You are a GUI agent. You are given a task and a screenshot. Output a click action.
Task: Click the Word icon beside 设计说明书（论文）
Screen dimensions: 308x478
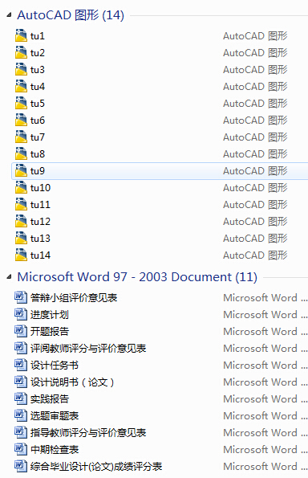pyautogui.click(x=21, y=382)
